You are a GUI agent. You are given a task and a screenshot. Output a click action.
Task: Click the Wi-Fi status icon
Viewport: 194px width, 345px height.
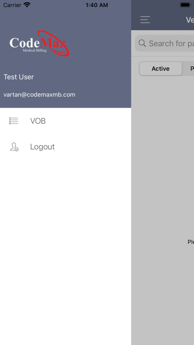click(27, 5)
